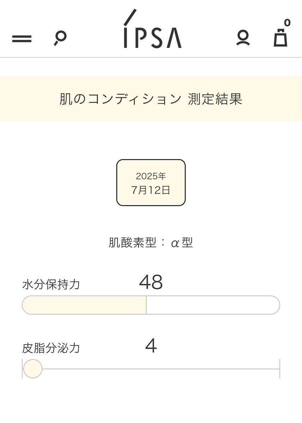Click the empty part of 水分保持力 bar

213,305
